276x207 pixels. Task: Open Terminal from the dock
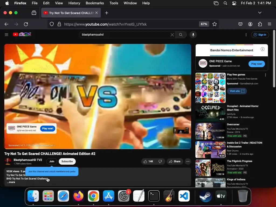154,196
